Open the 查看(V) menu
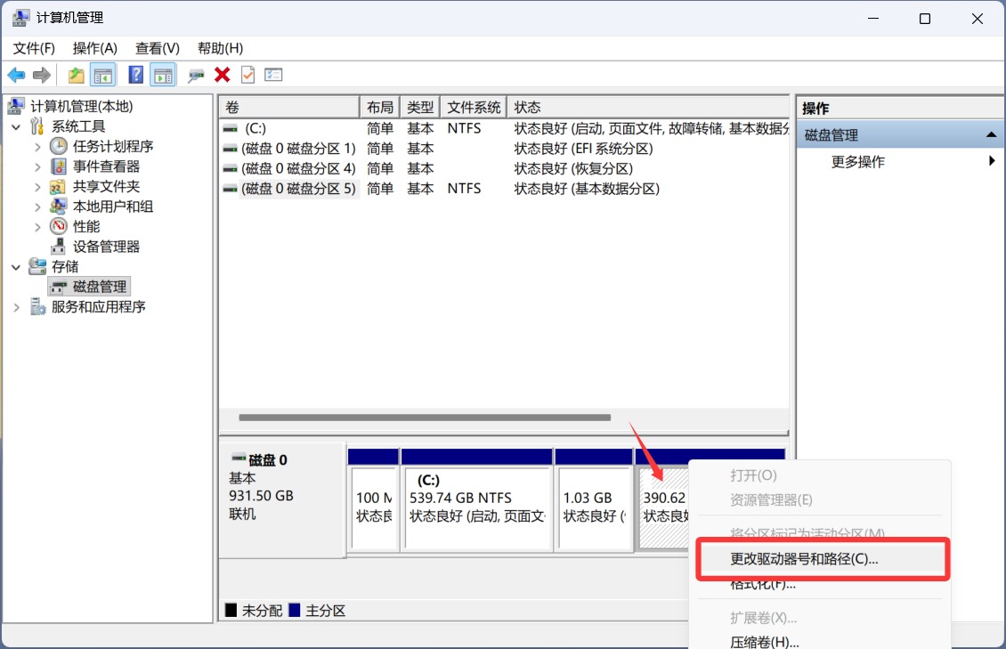The width and height of the screenshot is (1006, 649). (158, 48)
